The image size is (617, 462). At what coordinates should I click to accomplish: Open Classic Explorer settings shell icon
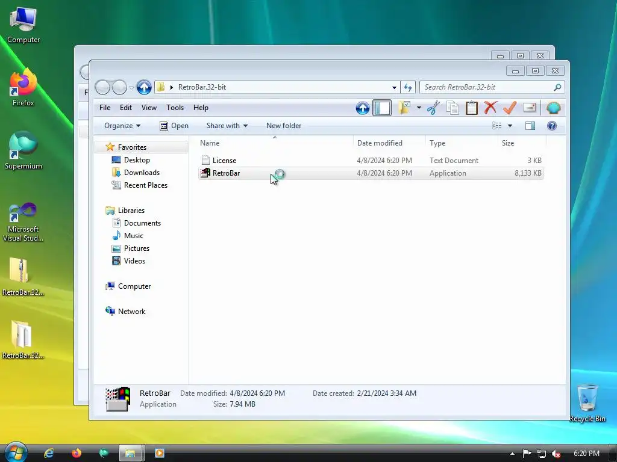(553, 108)
